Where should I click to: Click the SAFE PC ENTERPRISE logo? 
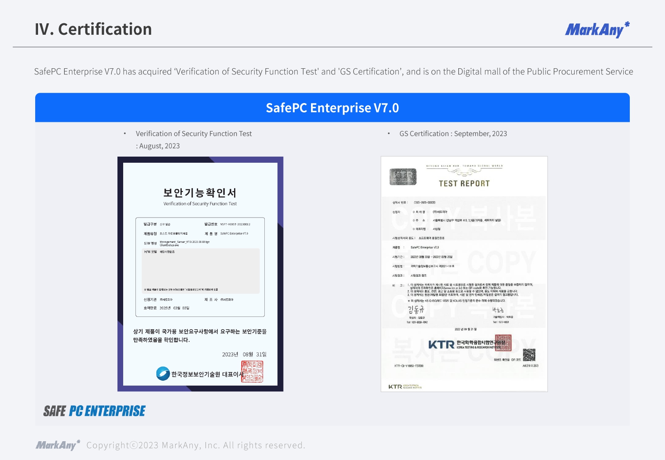(94, 411)
